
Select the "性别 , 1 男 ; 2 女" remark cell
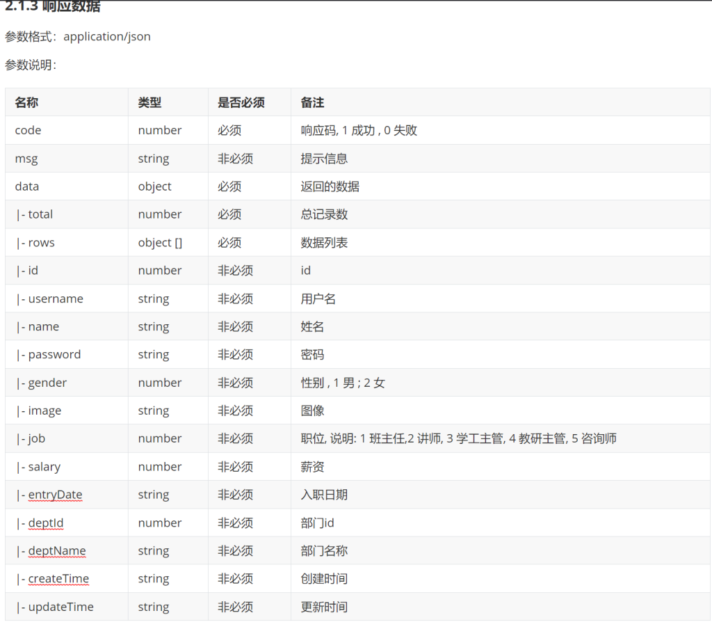(x=343, y=383)
